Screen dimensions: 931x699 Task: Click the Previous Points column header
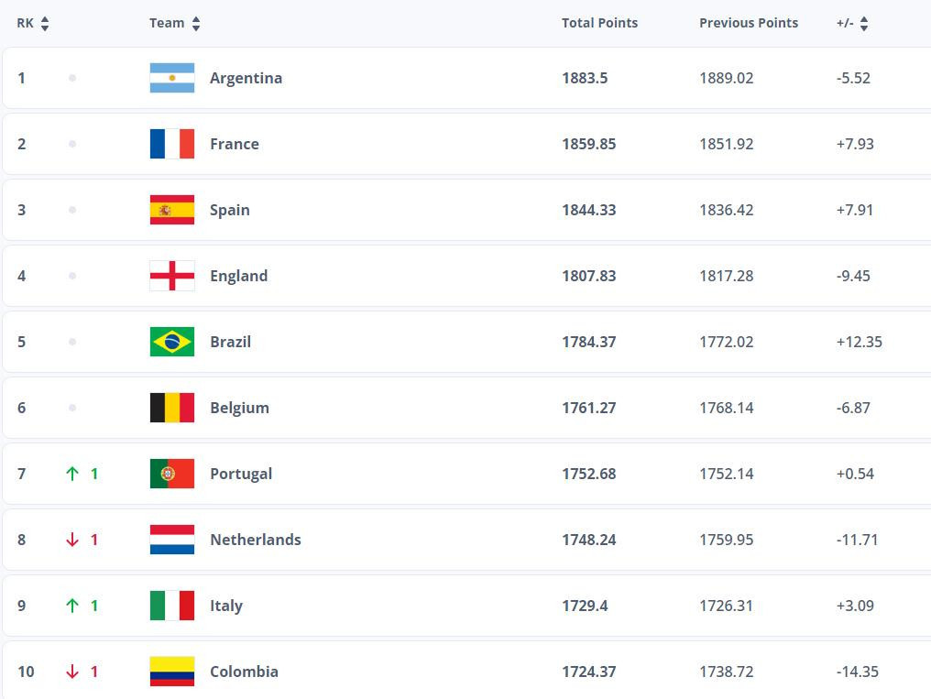[x=748, y=23]
